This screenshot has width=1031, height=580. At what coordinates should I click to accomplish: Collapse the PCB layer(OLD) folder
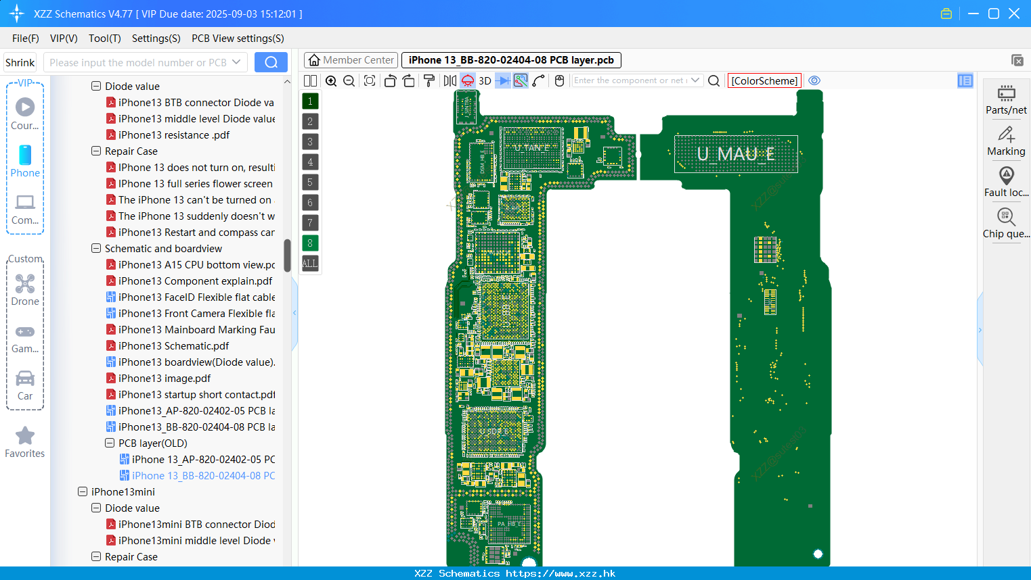pyautogui.click(x=110, y=443)
